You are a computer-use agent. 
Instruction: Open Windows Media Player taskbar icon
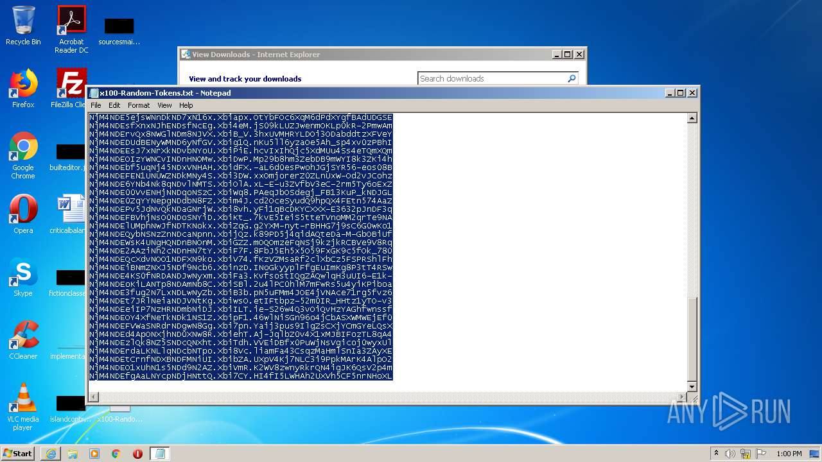(94, 454)
